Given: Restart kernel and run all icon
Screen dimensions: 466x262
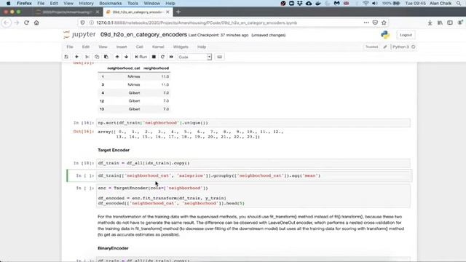Looking at the screenshot, I should click(172, 57).
